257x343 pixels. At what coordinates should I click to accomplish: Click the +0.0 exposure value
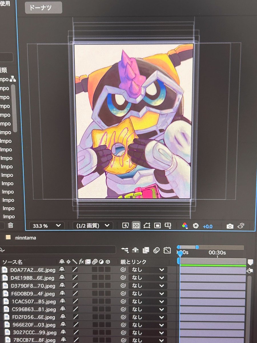(208, 226)
